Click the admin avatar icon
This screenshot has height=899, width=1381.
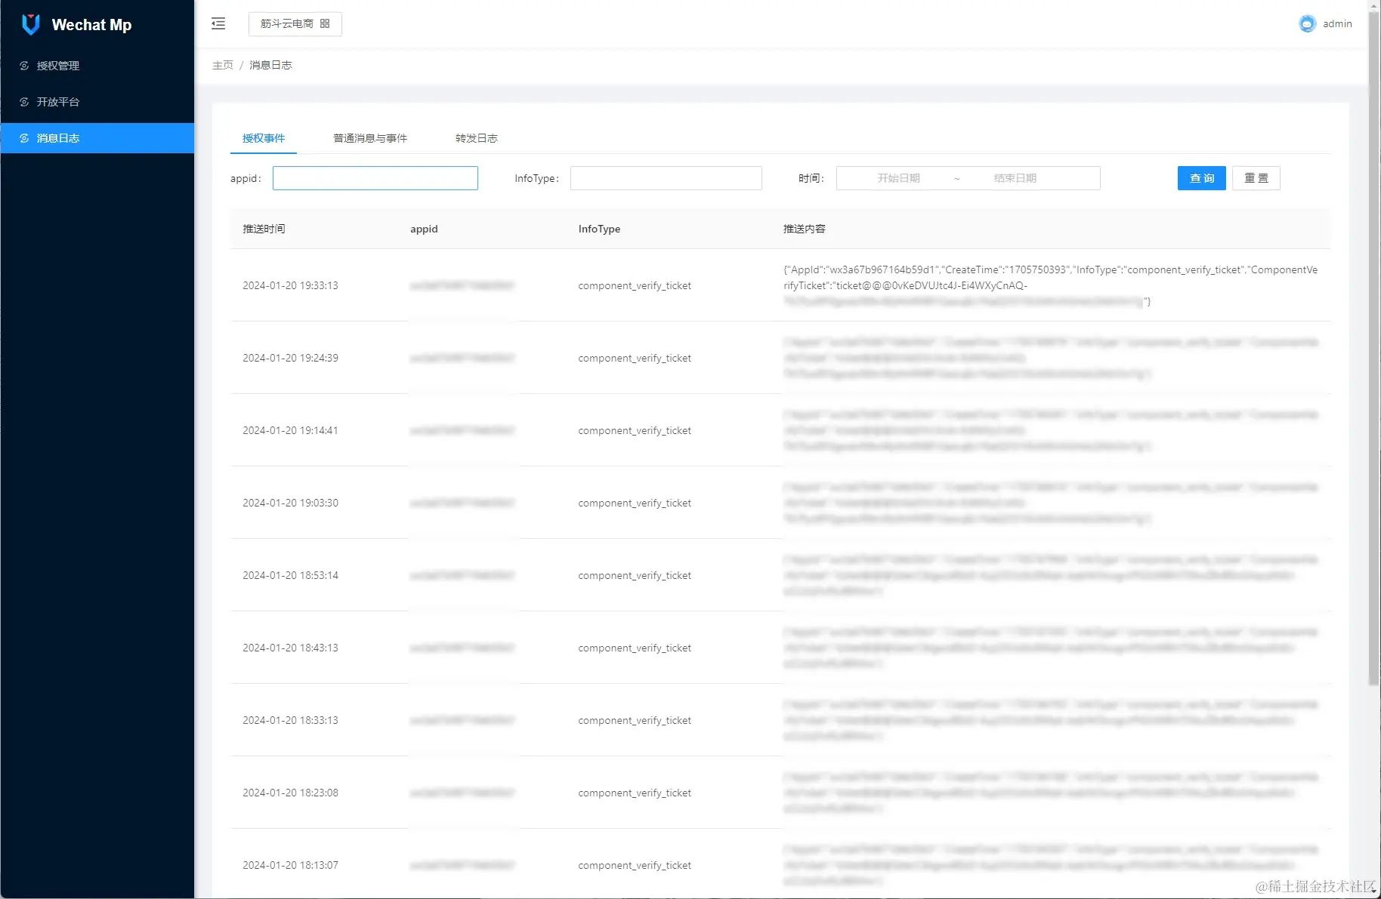[x=1307, y=23]
